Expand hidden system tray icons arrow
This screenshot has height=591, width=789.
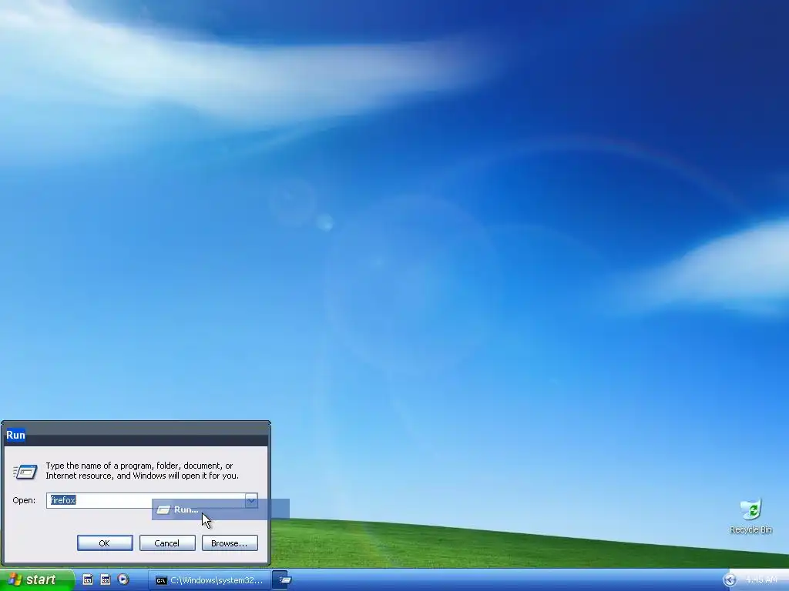[730, 580]
